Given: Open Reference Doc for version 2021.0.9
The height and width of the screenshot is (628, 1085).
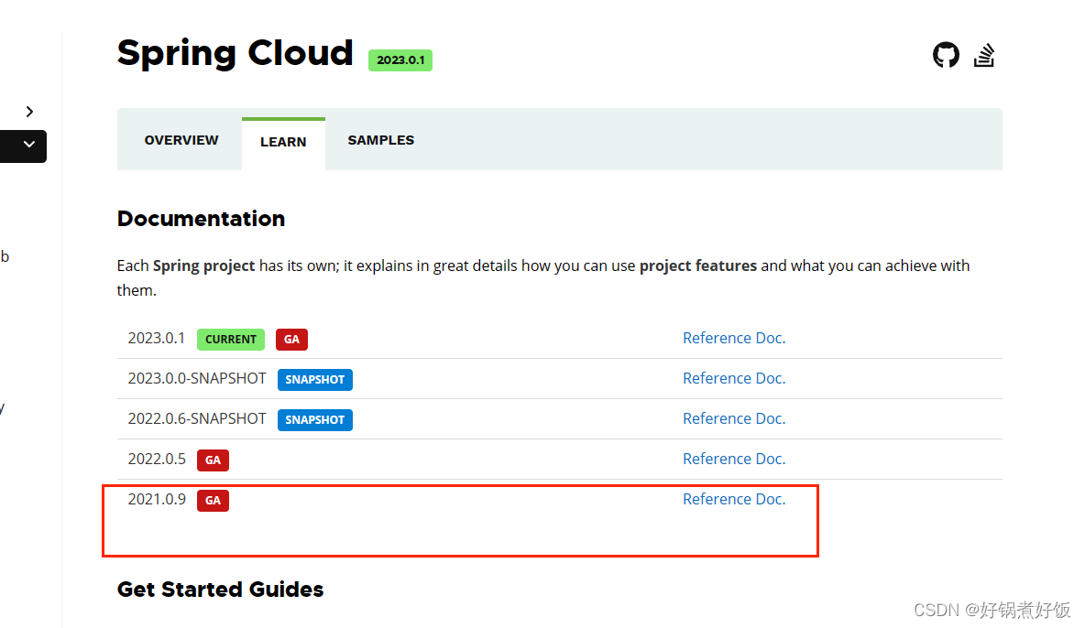Looking at the screenshot, I should tap(733, 499).
